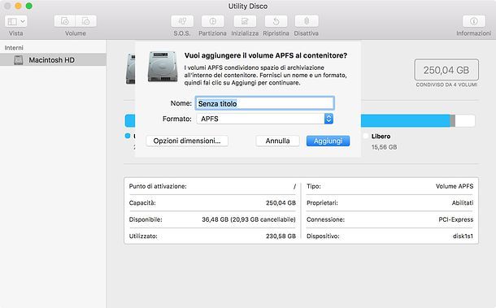Confirm with the Aggiungi button

coord(328,141)
